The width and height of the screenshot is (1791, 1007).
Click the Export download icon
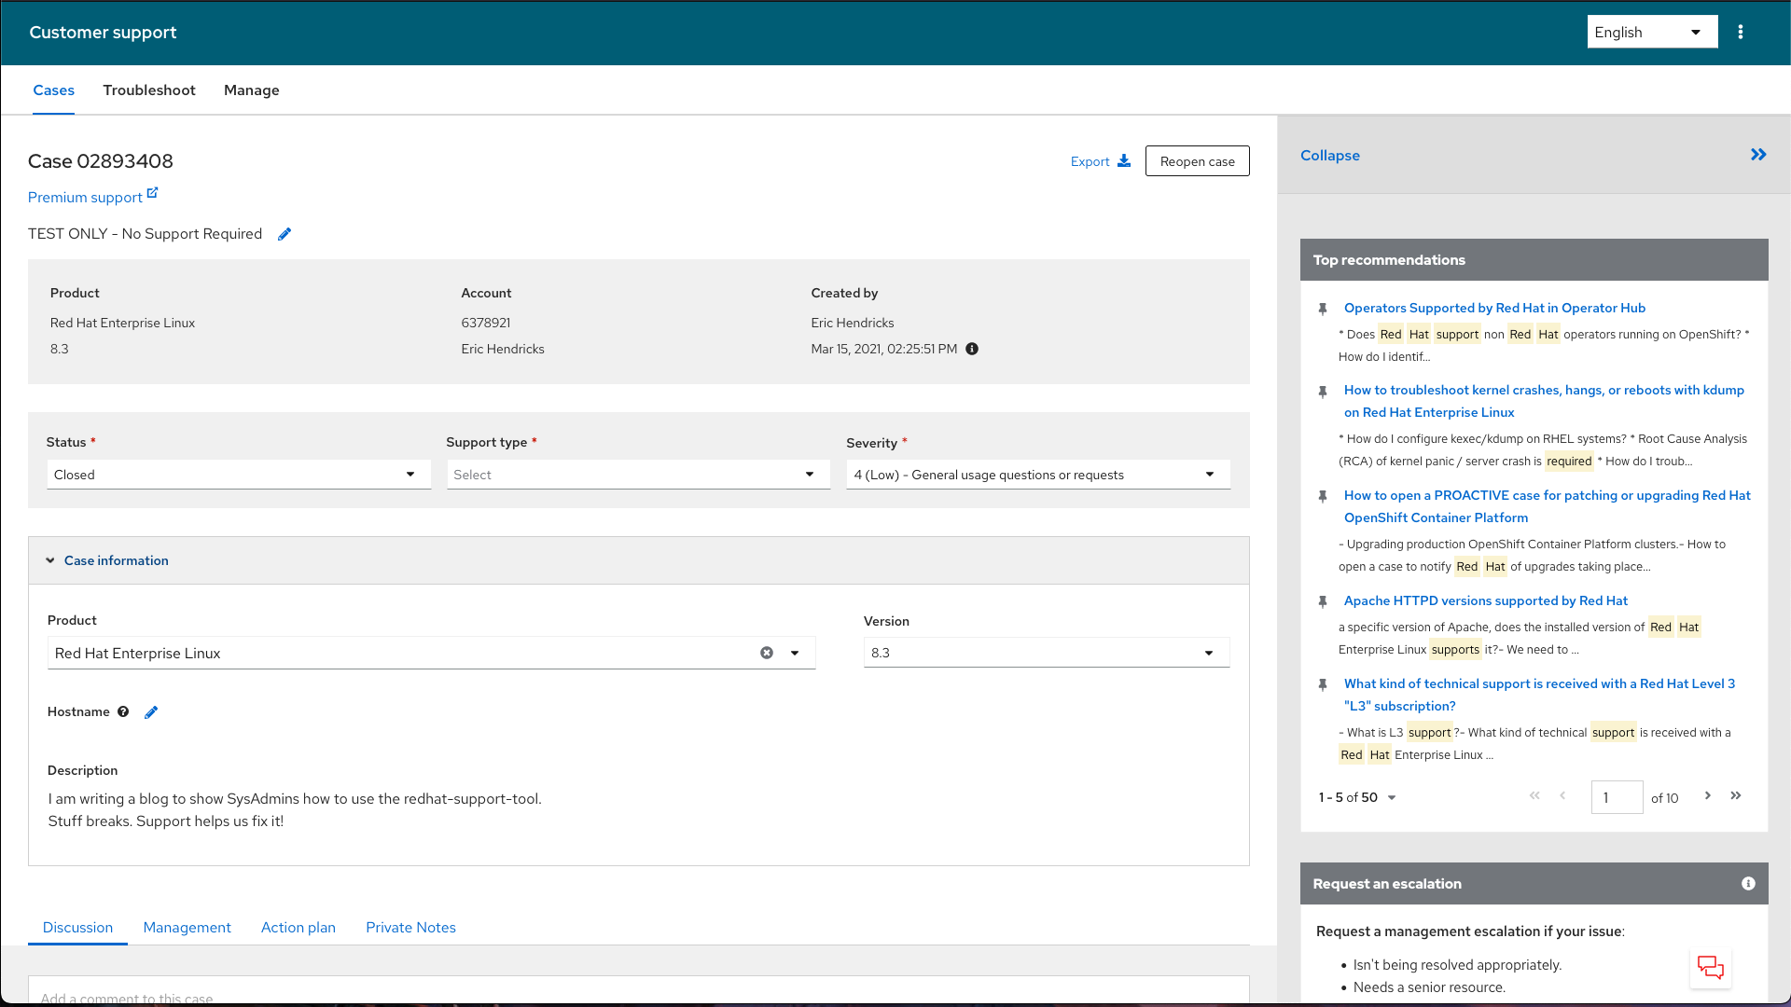tap(1124, 161)
